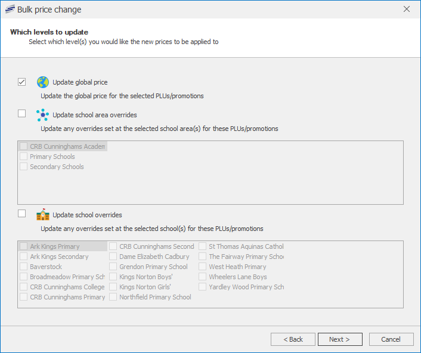Click the Grendon Primary School entry
This screenshot has height=353, width=421.
coord(153,267)
